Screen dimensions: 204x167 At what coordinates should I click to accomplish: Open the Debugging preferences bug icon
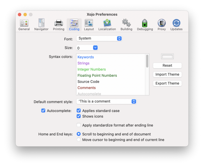[x=145, y=23]
